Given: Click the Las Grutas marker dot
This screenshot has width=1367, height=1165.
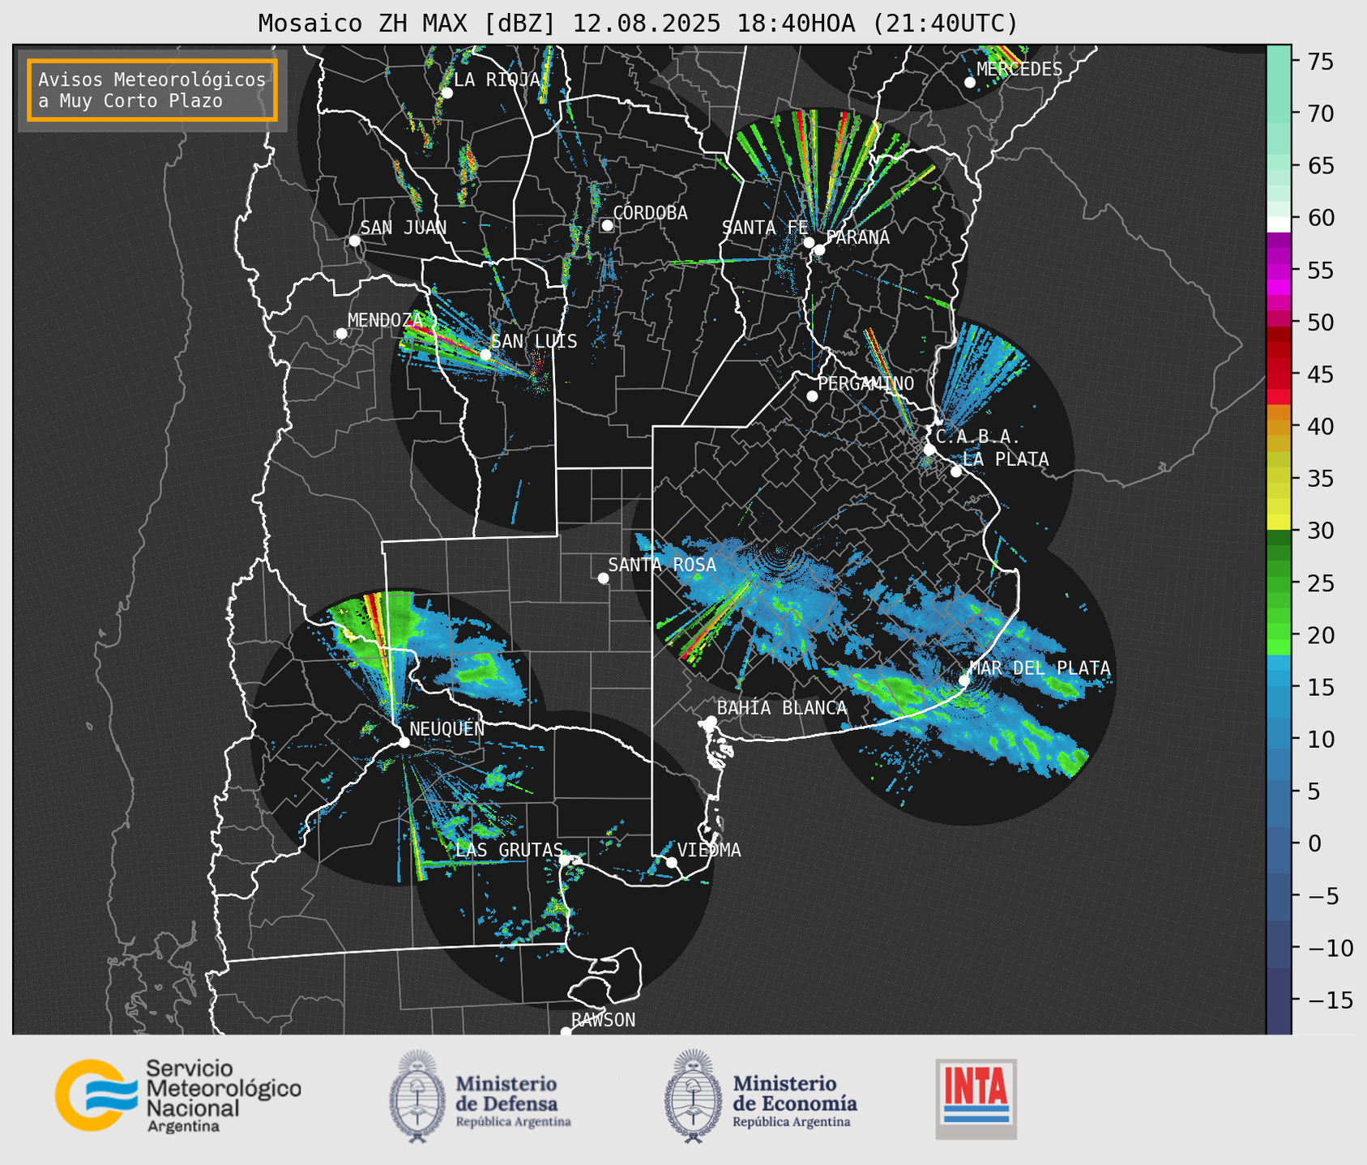Looking at the screenshot, I should pos(565,860).
